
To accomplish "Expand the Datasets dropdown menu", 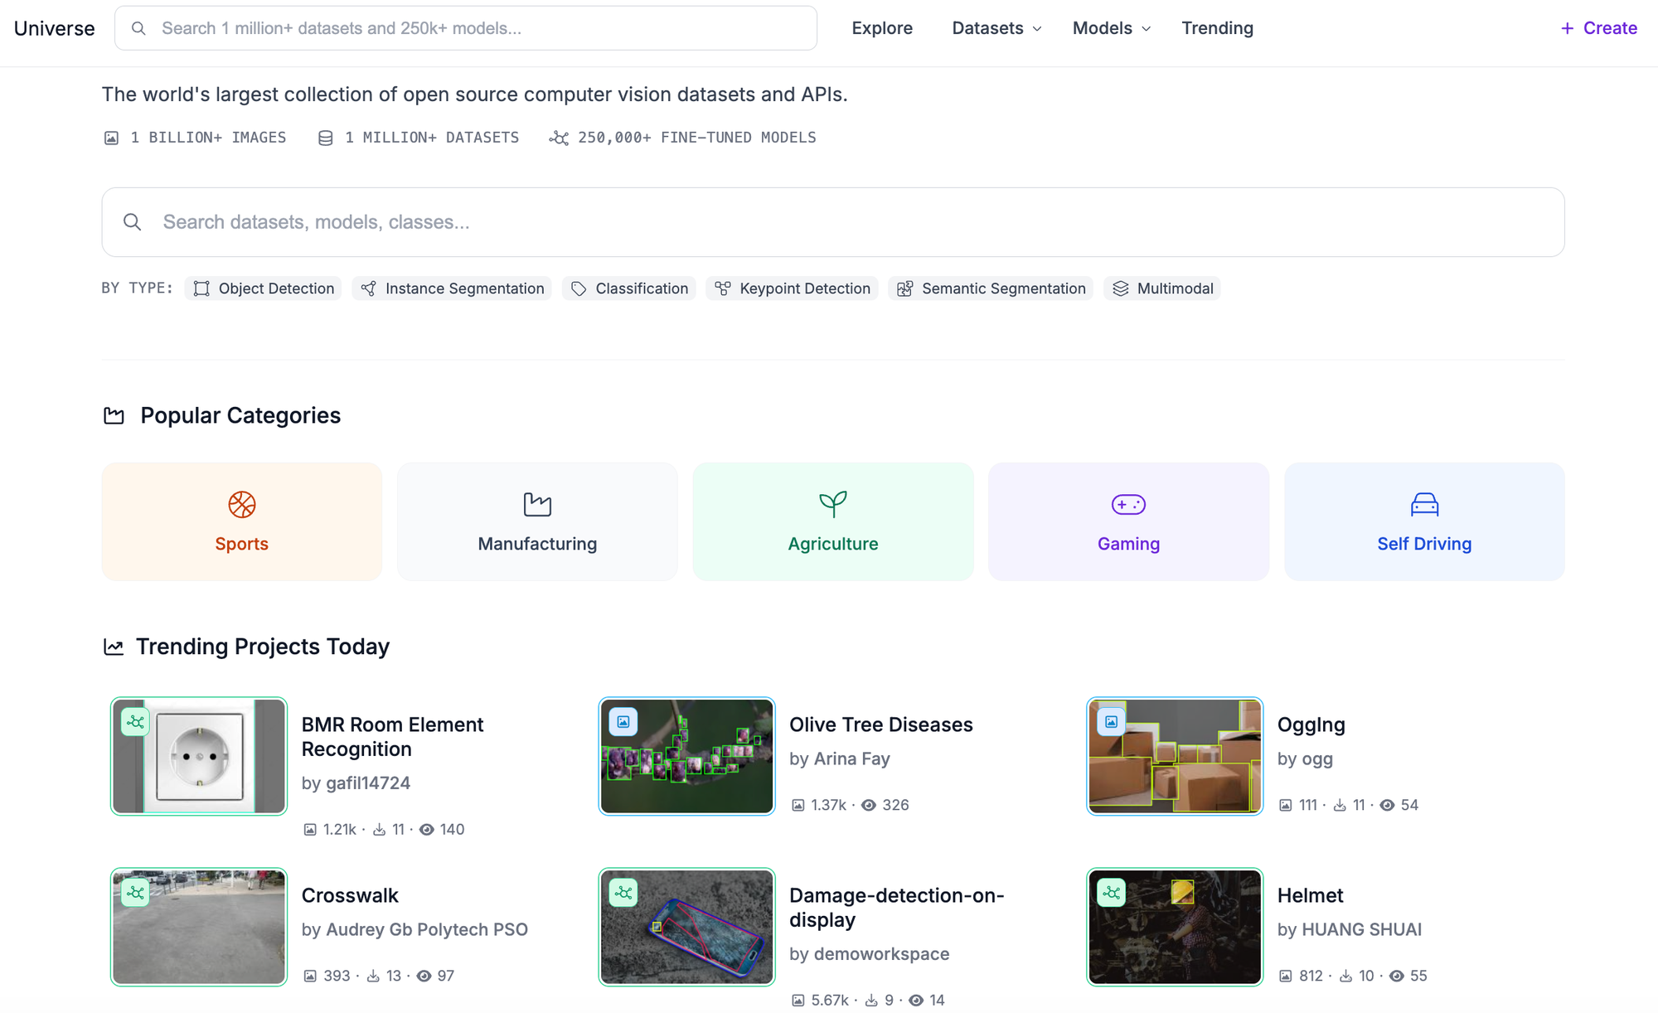I will coord(996,28).
